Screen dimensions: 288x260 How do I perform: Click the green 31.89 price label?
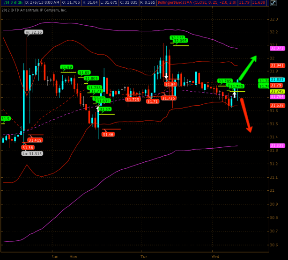[67, 67]
